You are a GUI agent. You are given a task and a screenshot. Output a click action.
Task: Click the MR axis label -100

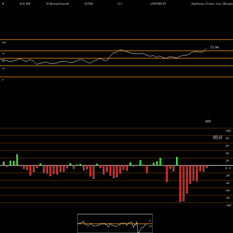click(x=228, y=206)
